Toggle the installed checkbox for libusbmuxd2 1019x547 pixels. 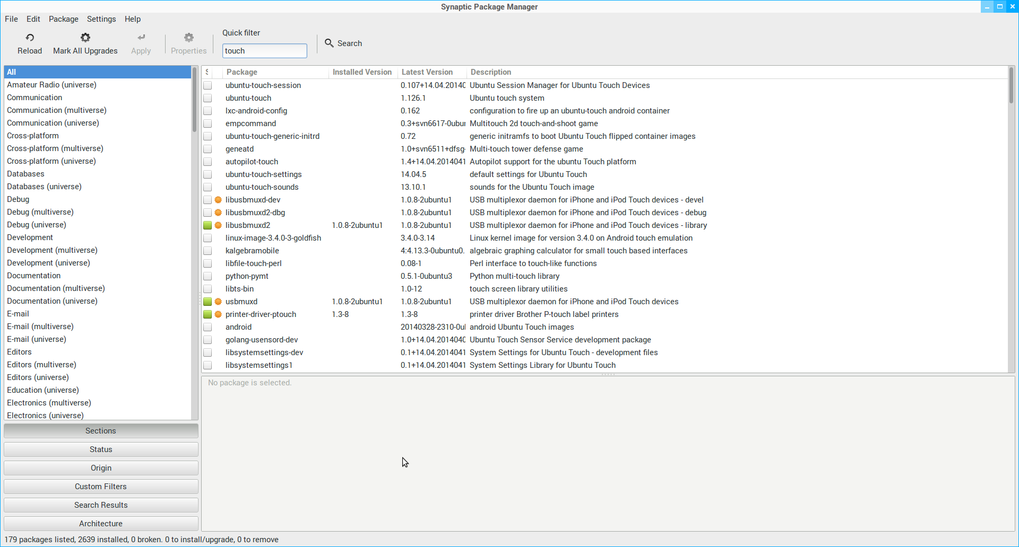pos(208,225)
